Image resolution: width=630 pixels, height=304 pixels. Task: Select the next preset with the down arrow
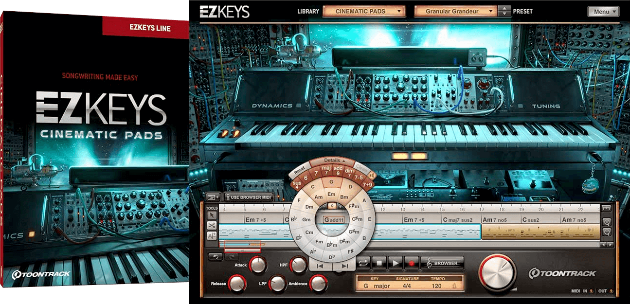click(505, 14)
